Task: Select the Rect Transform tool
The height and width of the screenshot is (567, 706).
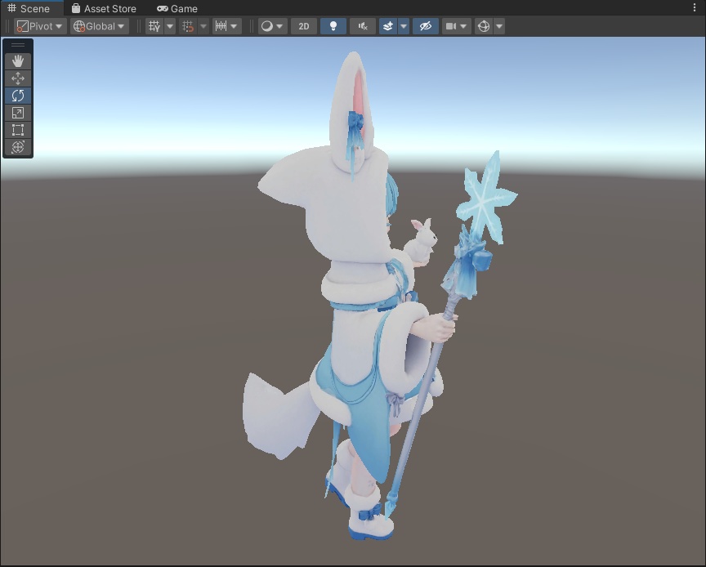Action: click(18, 131)
